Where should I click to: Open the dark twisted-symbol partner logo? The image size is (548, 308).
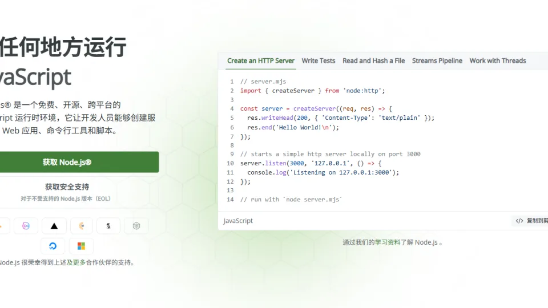coord(108,226)
